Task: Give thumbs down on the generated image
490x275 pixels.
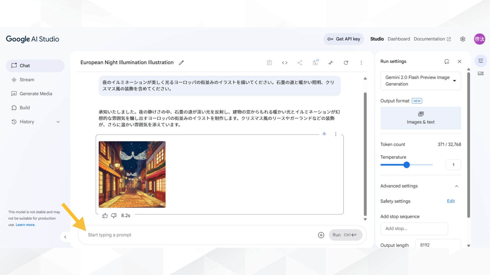Action: click(114, 216)
